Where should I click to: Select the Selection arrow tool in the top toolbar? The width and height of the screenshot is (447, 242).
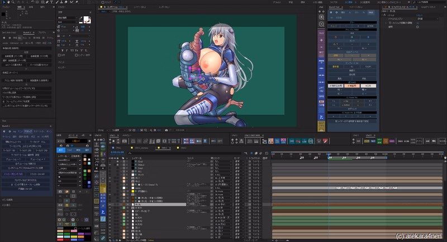(3, 3)
